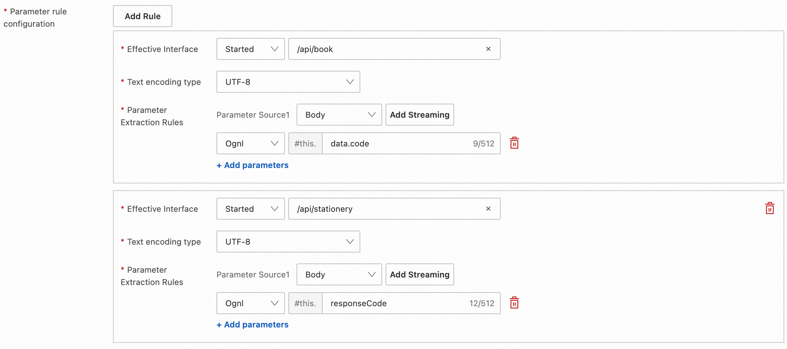Expand first rule's UTF-8 encoding dropdown
Image resolution: width=787 pixels, height=349 pixels.
pos(288,82)
